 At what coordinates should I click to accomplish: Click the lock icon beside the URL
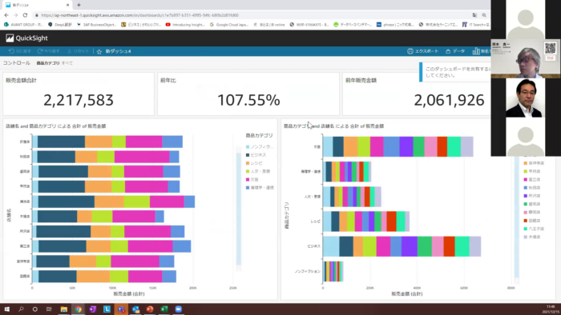(x=37, y=15)
